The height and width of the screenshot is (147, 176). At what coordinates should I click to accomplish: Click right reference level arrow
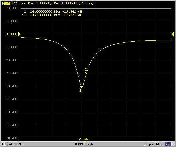(x=173, y=34)
